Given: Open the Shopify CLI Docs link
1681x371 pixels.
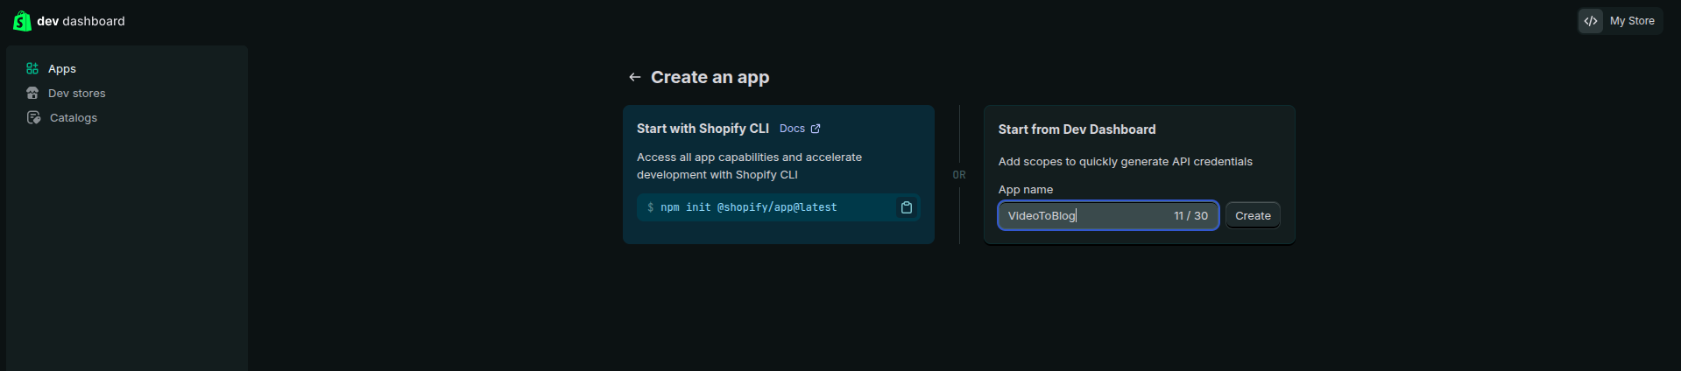Looking at the screenshot, I should pos(800,129).
